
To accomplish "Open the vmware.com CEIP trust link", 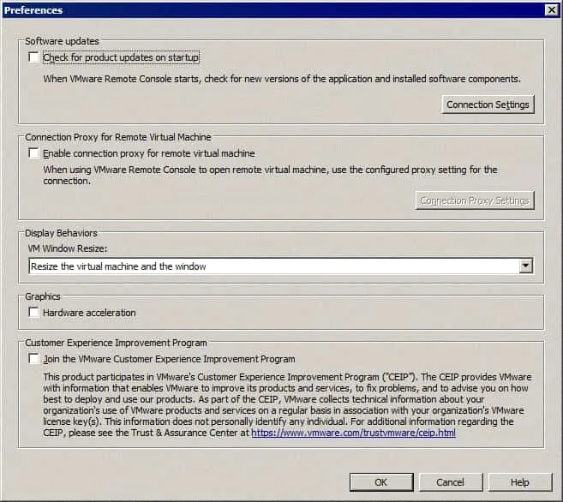I will click(x=353, y=433).
